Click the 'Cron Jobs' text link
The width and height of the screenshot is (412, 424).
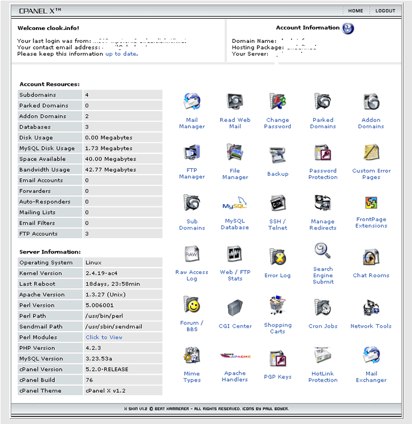323,326
